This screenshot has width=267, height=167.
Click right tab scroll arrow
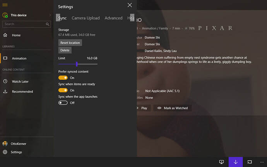coord(132,17)
